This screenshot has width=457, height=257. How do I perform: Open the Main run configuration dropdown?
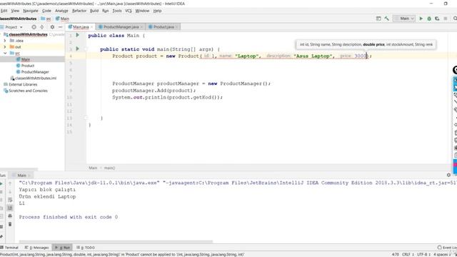click(404, 19)
